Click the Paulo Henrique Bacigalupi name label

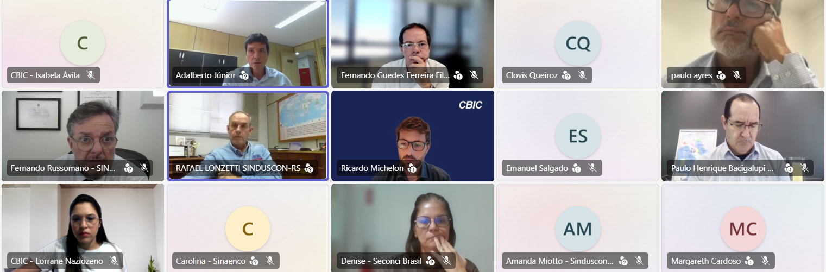722,168
